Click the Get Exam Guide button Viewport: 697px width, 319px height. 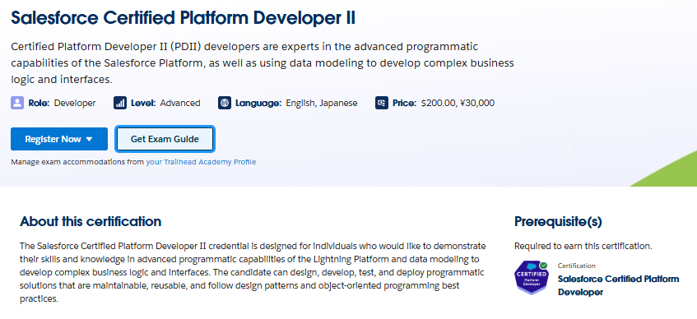pyautogui.click(x=165, y=139)
